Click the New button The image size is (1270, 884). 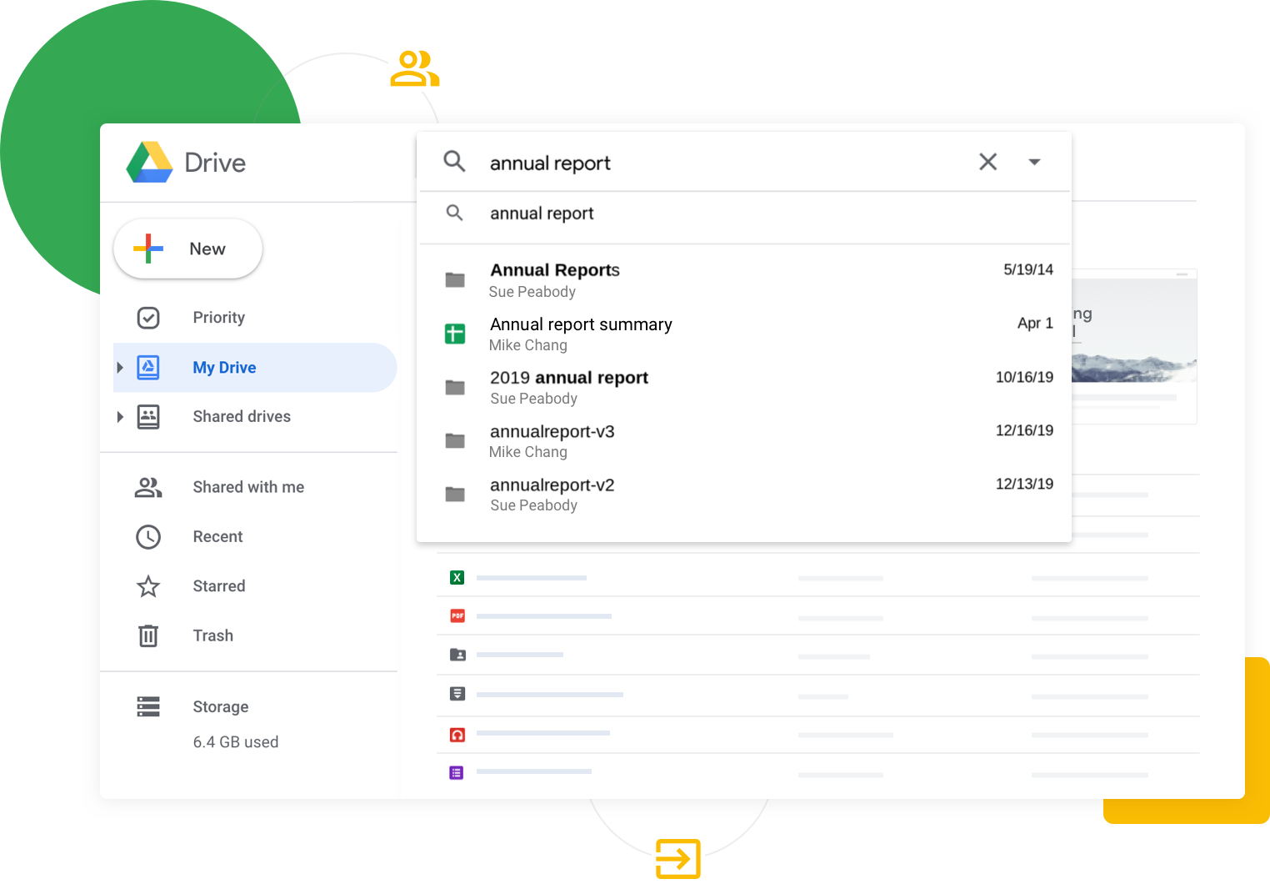tap(188, 249)
